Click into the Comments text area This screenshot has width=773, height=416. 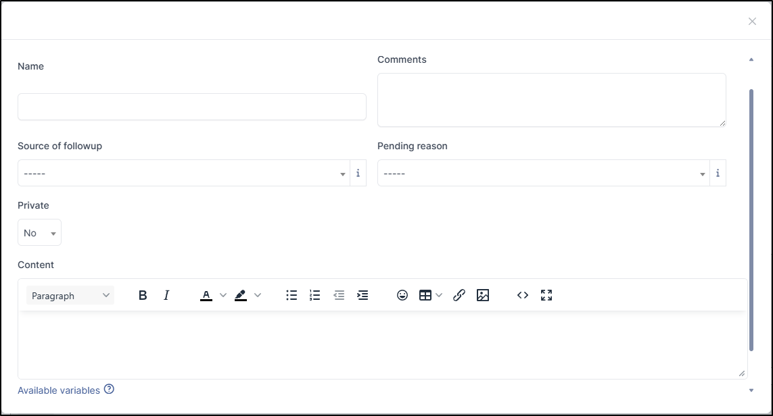[x=551, y=100]
